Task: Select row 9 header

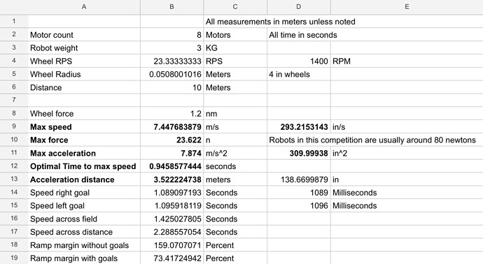Action: point(14,126)
